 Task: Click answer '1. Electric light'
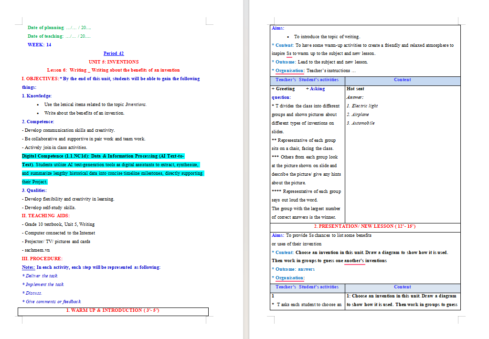click(362, 106)
